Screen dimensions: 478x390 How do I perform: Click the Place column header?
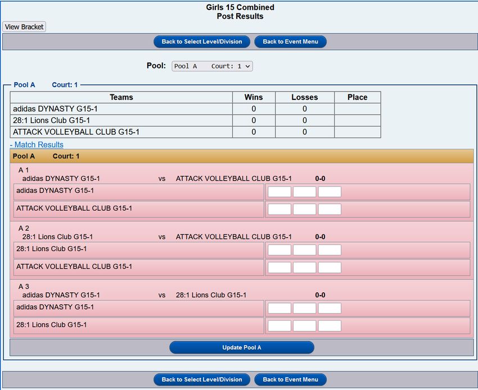pos(357,97)
